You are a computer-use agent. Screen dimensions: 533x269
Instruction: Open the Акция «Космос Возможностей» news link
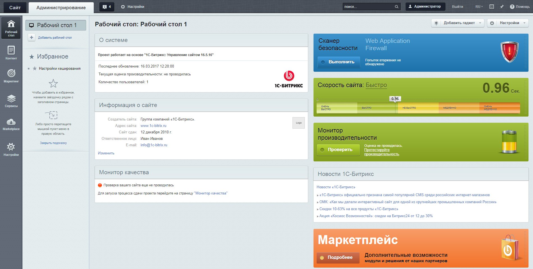[x=376, y=216]
